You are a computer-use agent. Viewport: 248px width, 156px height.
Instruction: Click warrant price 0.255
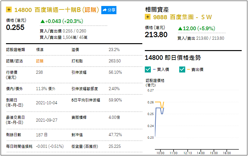[x=15, y=27]
